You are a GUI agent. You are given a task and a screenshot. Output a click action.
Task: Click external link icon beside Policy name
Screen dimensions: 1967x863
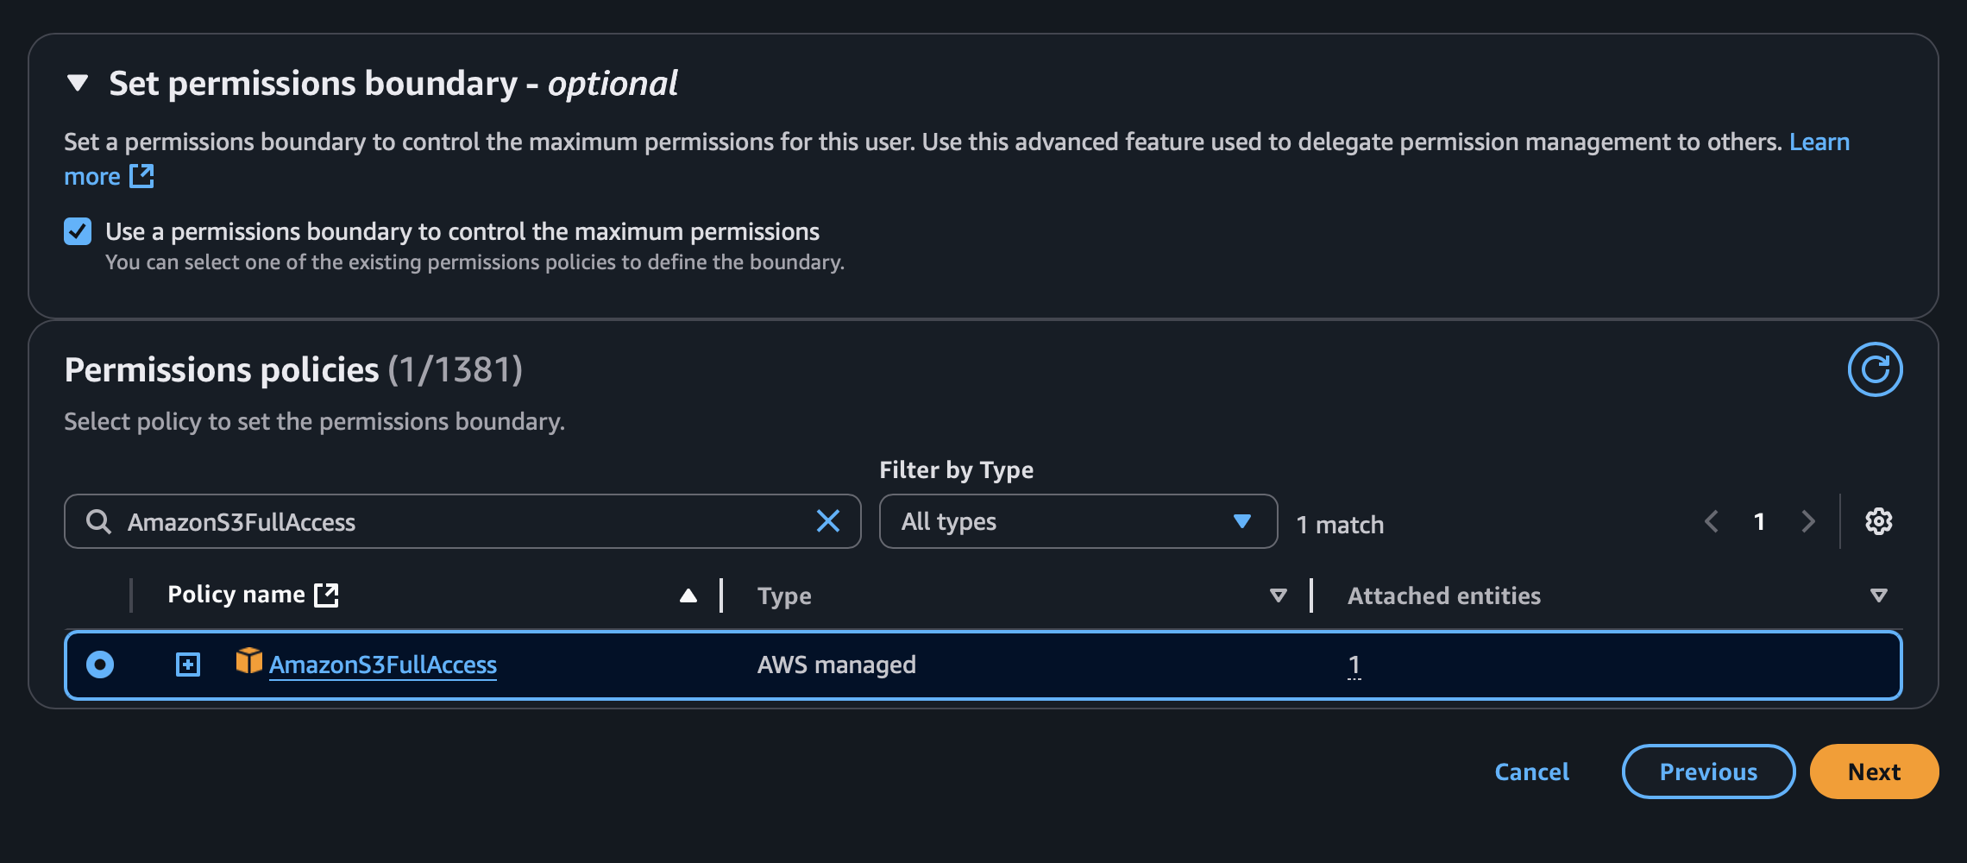pyautogui.click(x=326, y=595)
